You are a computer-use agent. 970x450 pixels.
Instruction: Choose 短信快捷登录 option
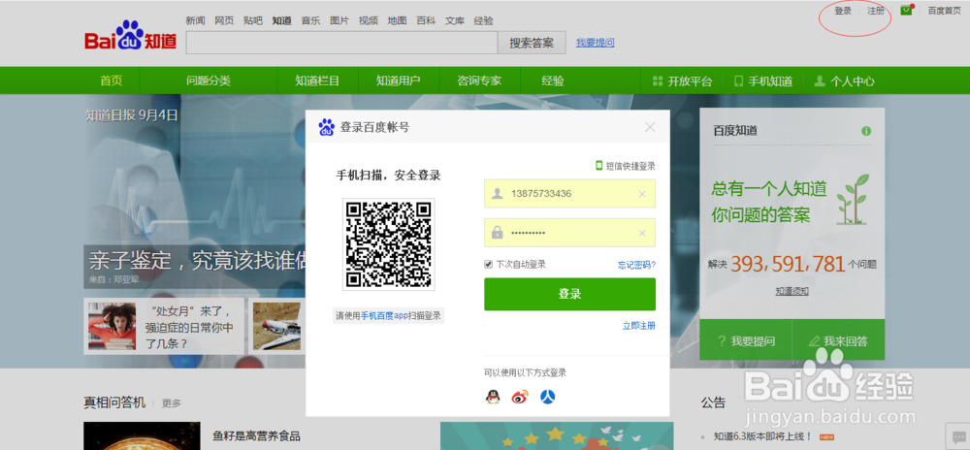(x=626, y=166)
